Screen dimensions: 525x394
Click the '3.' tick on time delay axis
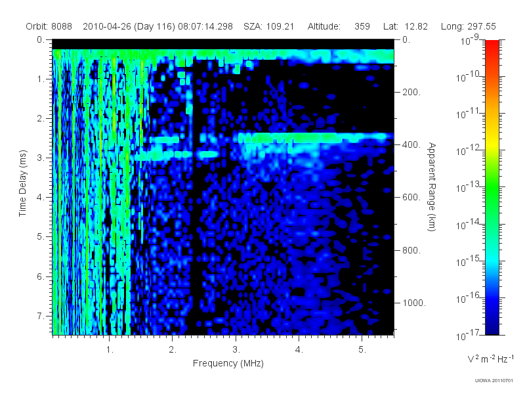click(x=41, y=158)
